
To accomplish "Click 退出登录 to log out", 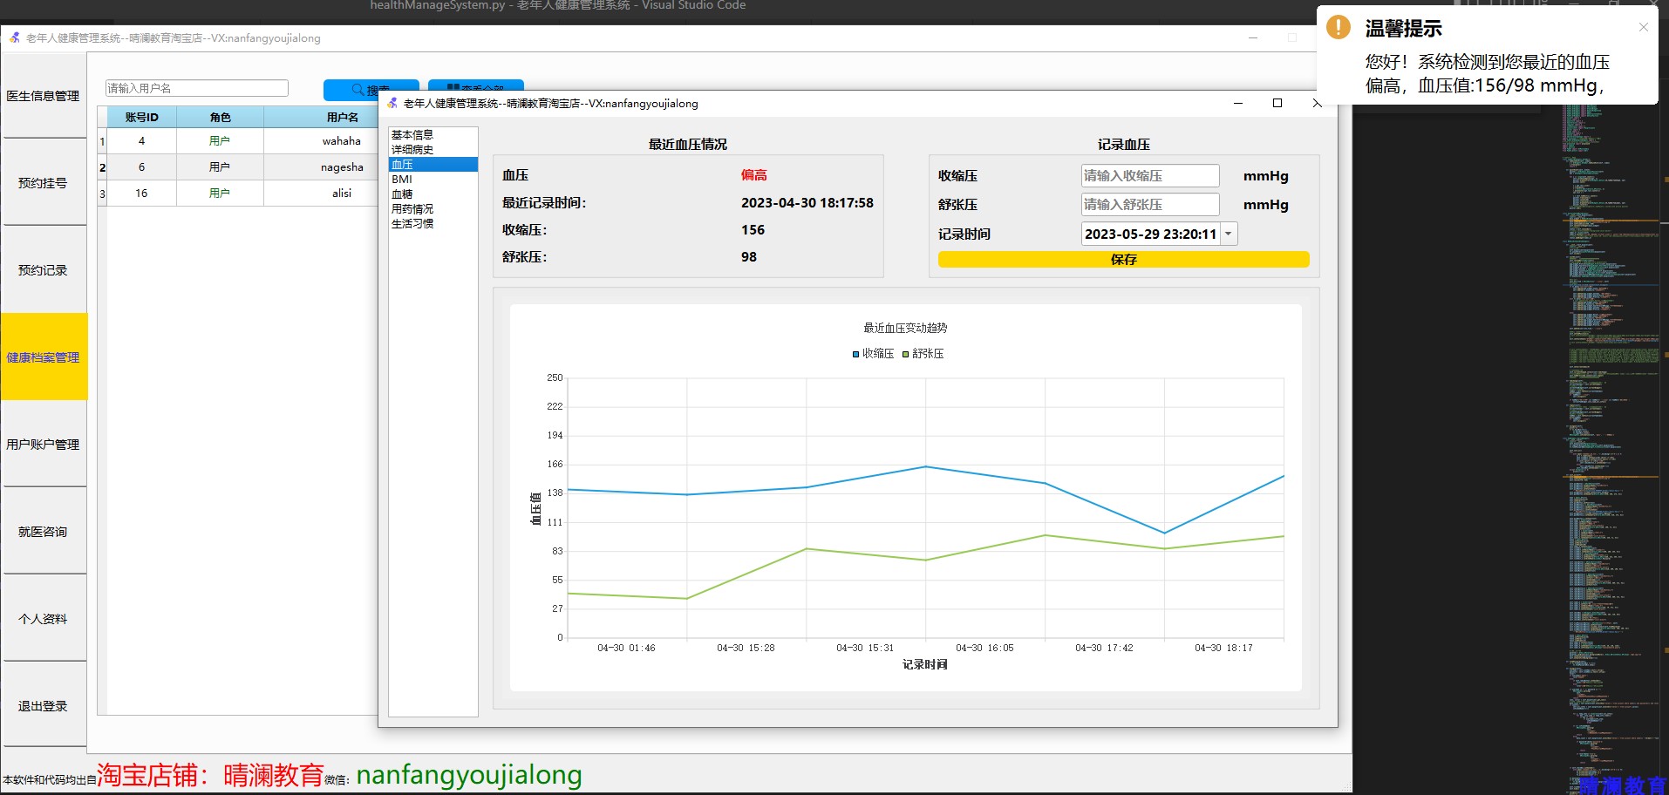I will point(43,706).
